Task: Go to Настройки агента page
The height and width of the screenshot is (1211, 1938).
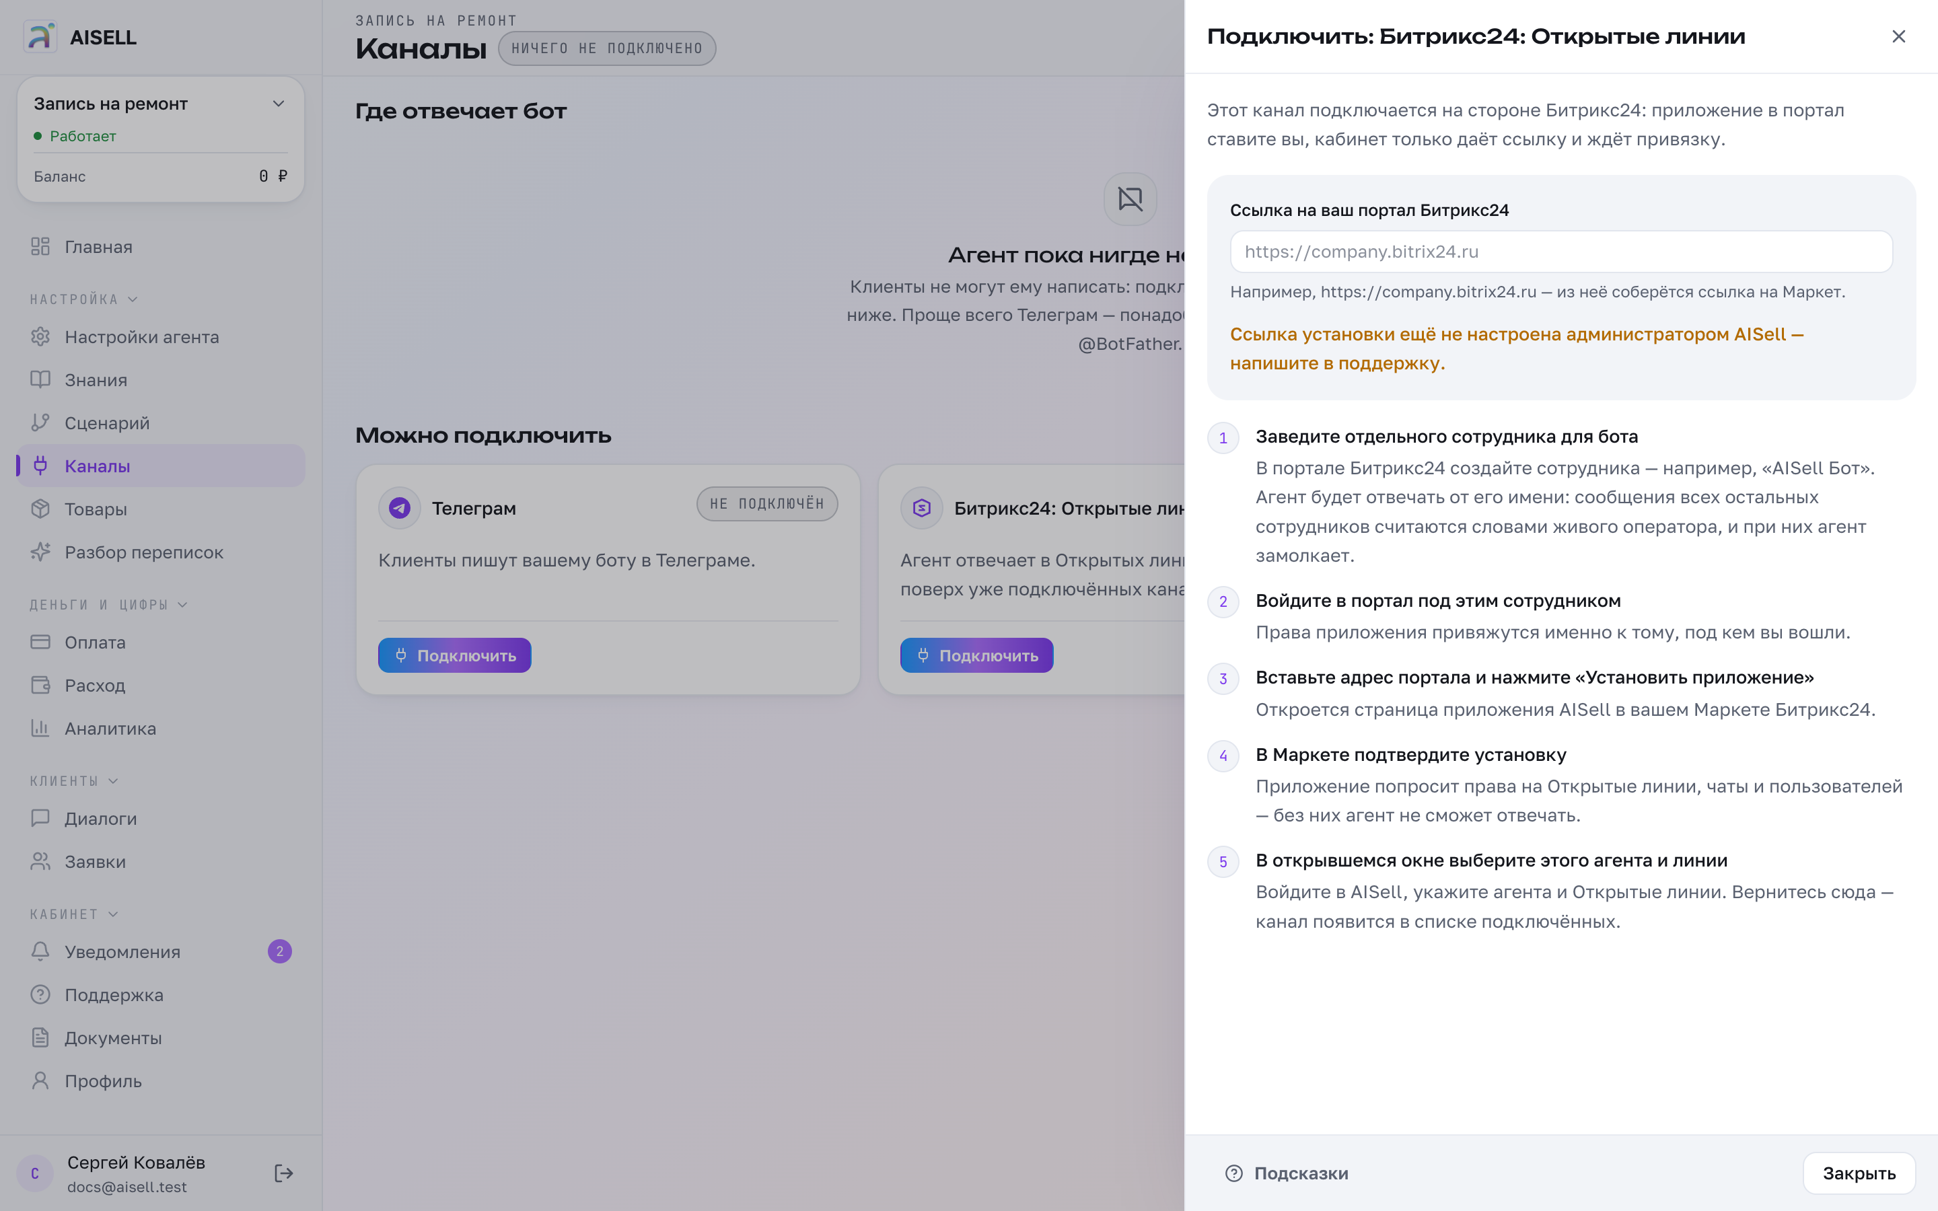Action: [161, 337]
